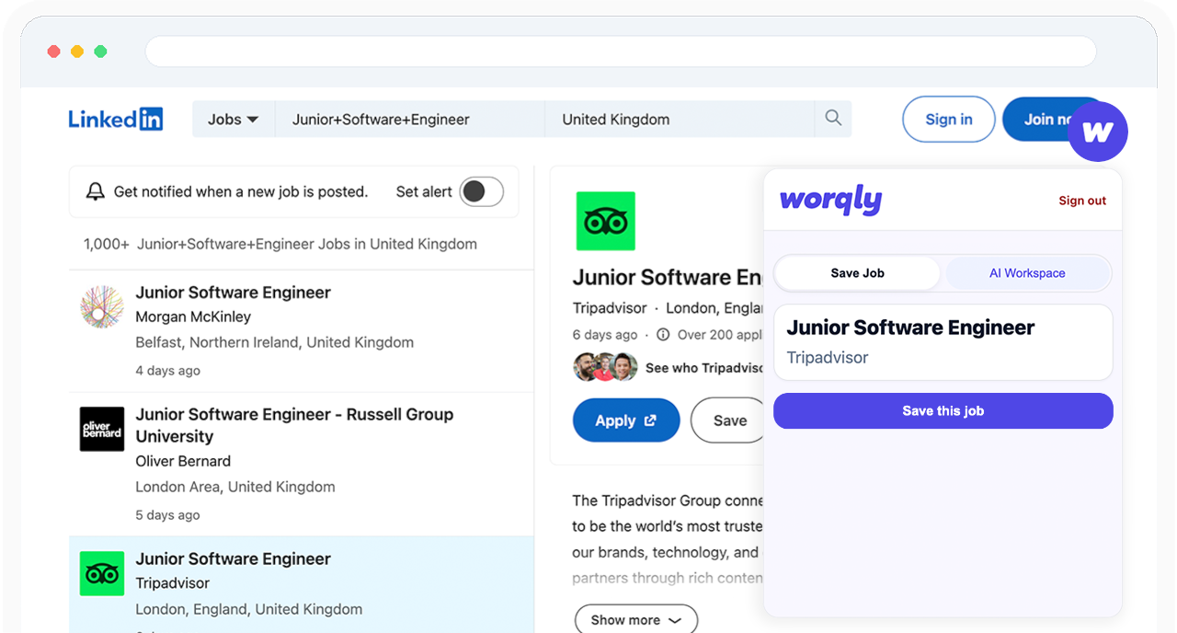The image size is (1177, 633).
Task: Click the Morgan McKinley company name
Action: click(193, 316)
